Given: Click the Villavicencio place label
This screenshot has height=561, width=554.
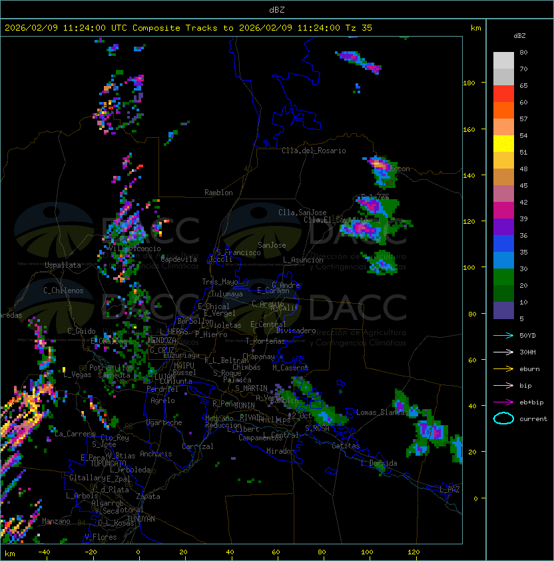Looking at the screenshot, I should pos(135,249).
